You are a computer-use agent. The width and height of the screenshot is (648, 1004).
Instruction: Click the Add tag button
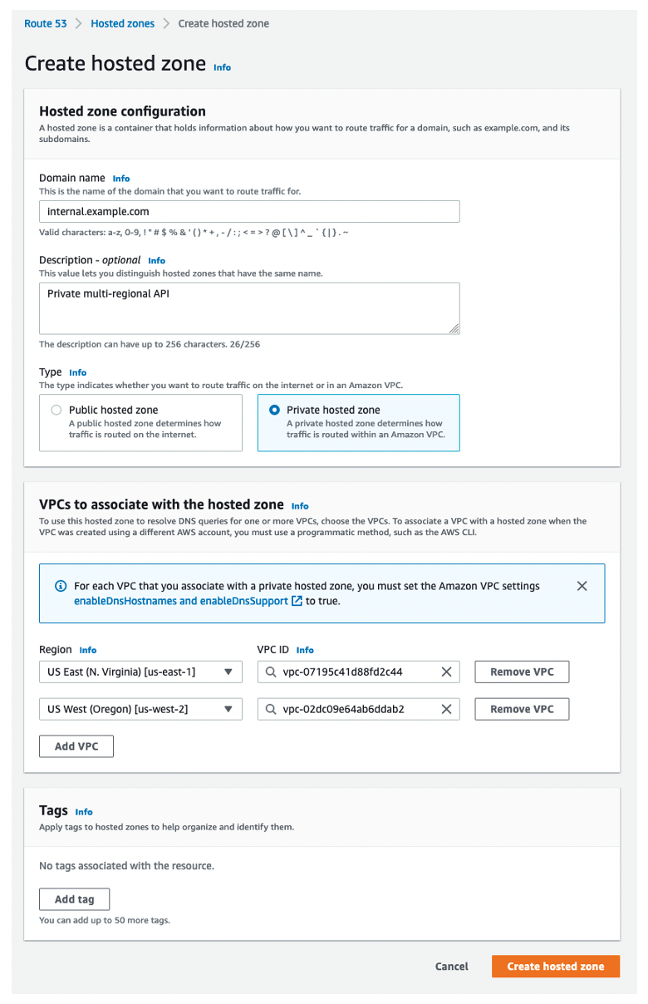coord(74,898)
